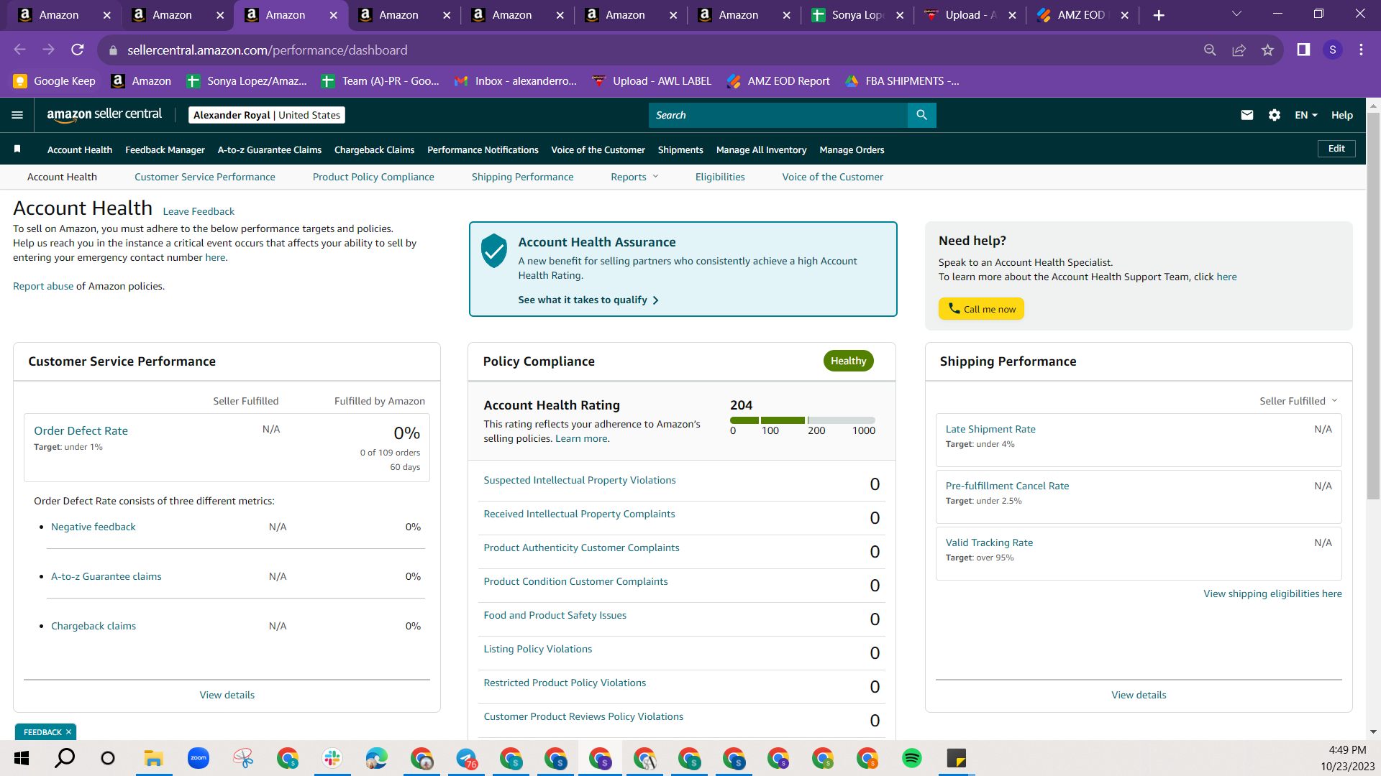The width and height of the screenshot is (1381, 776).
Task: Open Manage All Inventory in the navigation
Action: [x=761, y=149]
